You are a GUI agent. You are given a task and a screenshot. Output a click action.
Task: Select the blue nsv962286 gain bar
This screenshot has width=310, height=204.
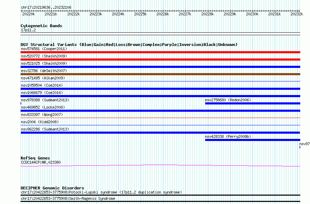click(160, 133)
